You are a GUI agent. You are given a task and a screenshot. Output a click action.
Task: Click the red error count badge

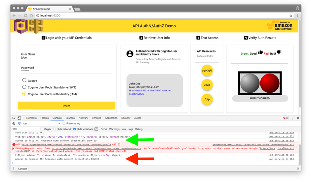point(286,118)
